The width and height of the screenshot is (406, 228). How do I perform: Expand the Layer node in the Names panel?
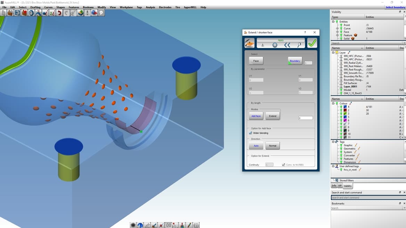[x=333, y=52]
